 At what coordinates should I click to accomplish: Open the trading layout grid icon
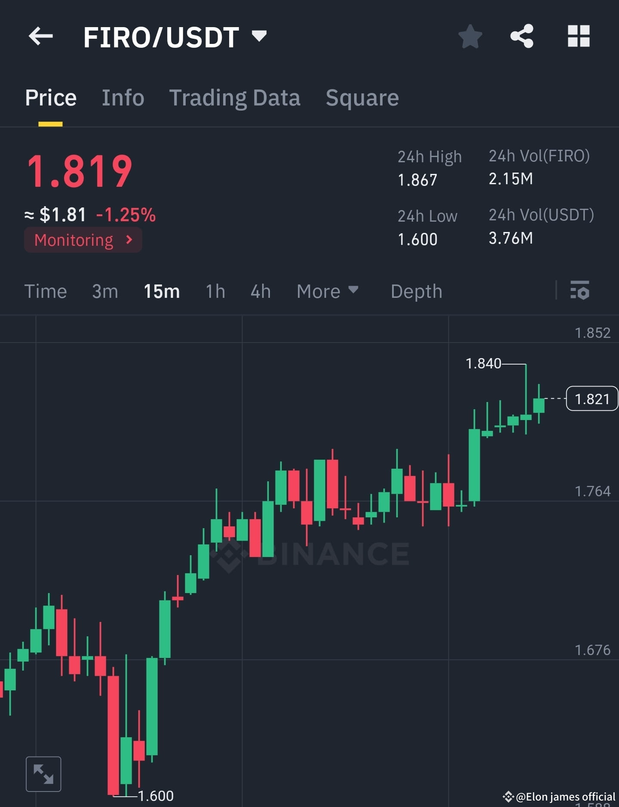[x=579, y=37]
